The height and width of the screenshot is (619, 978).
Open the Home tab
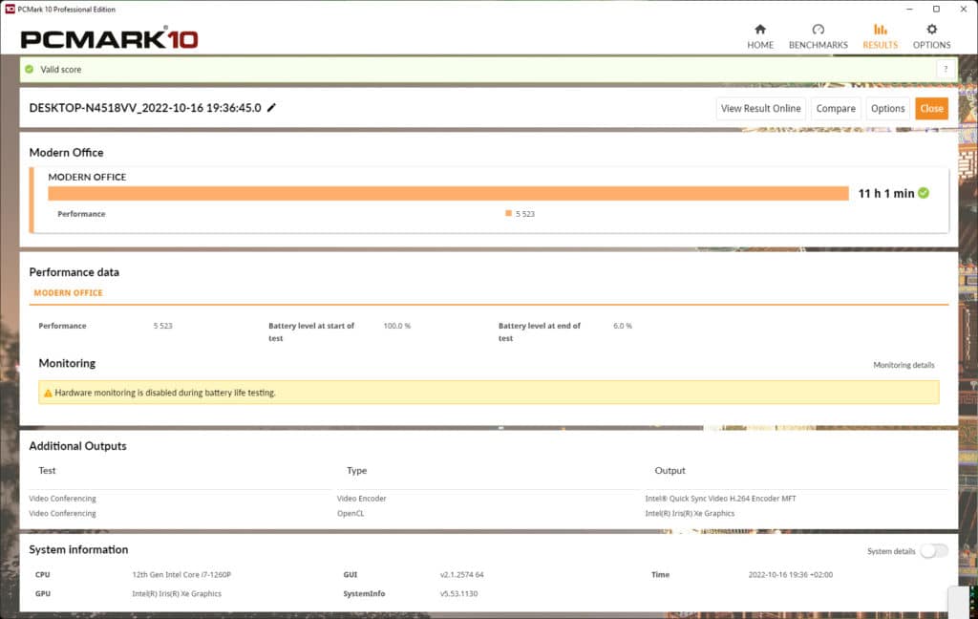coord(759,36)
